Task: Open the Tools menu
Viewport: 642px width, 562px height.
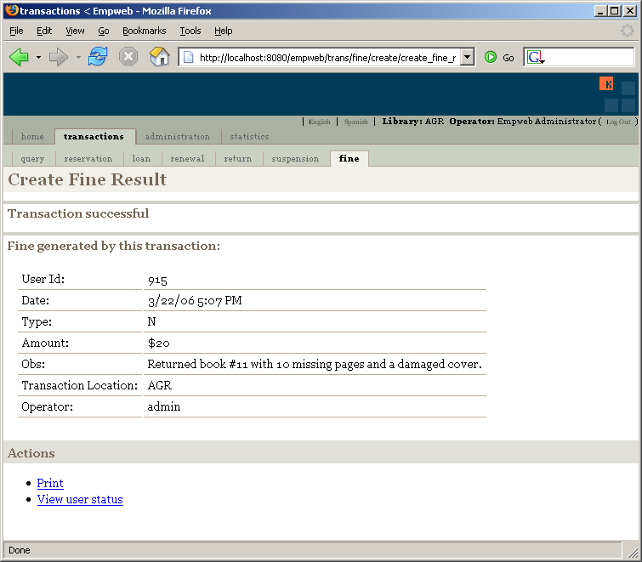Action: (x=190, y=31)
